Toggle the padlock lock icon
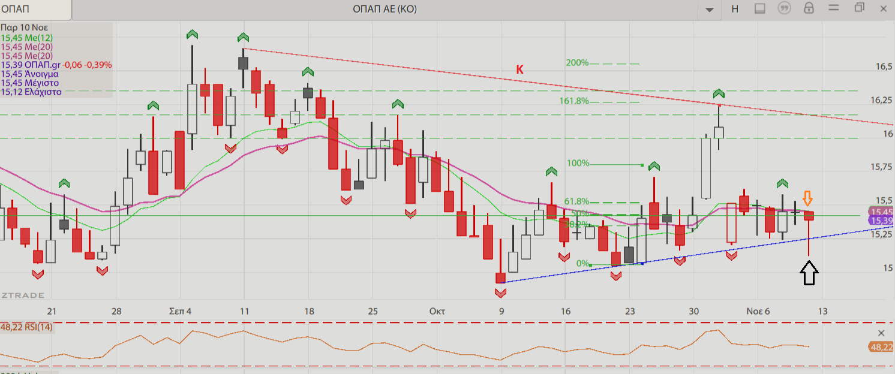The height and width of the screenshot is (374, 895). [x=809, y=8]
